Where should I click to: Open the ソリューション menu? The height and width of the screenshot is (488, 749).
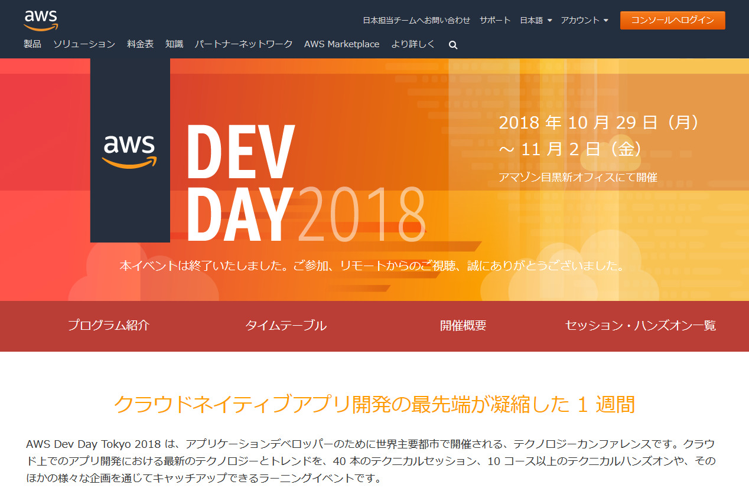(x=84, y=44)
